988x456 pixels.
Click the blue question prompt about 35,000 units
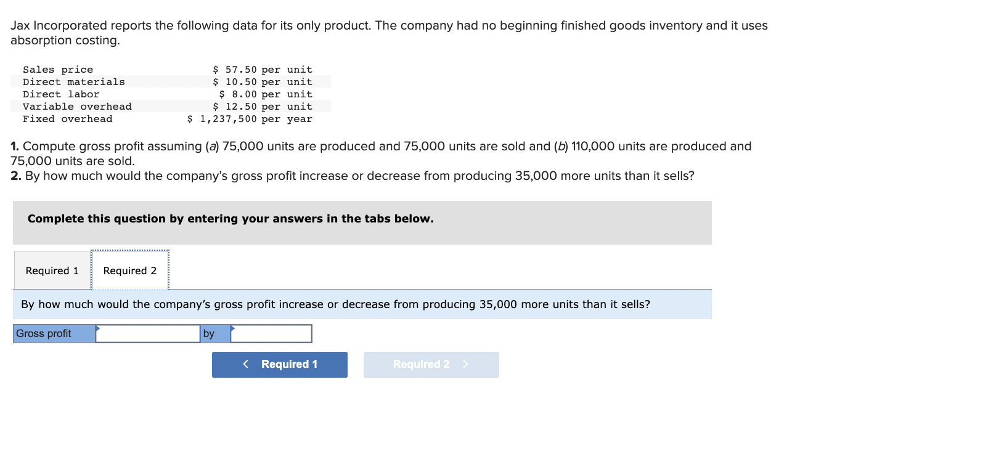coord(362,304)
